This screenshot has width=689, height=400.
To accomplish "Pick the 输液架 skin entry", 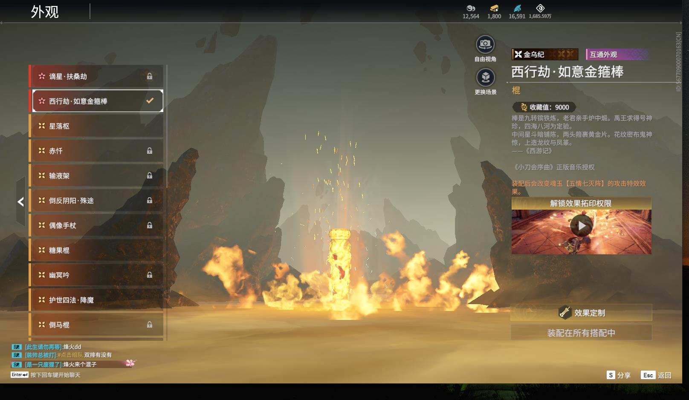I will click(x=96, y=176).
